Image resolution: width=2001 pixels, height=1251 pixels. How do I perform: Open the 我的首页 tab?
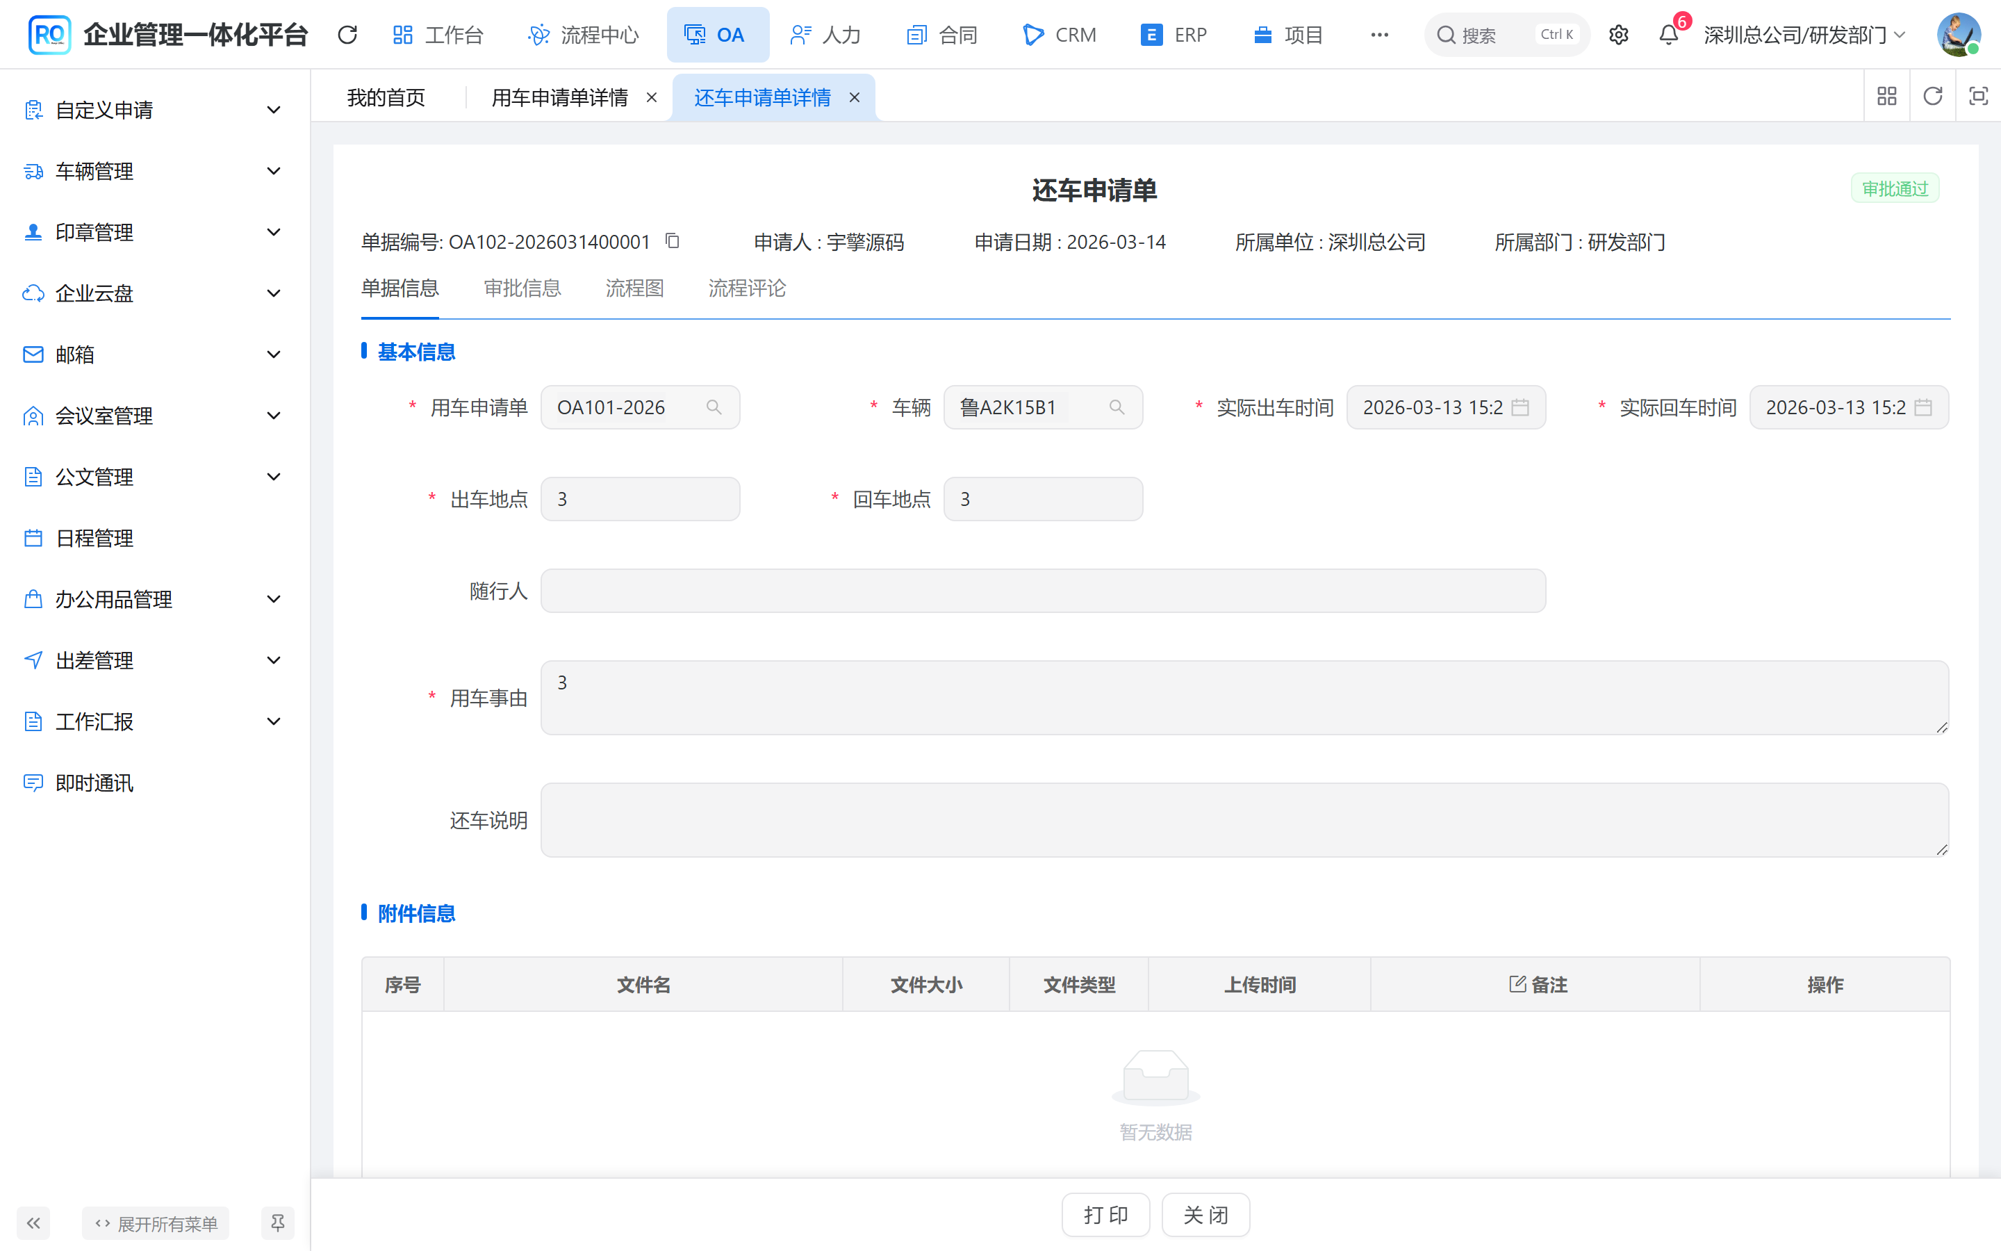386,97
